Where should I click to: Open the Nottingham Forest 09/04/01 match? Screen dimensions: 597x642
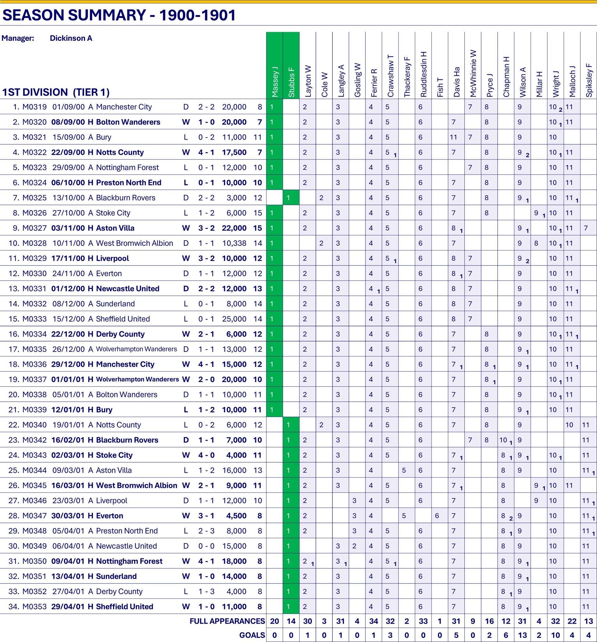pos(133,561)
